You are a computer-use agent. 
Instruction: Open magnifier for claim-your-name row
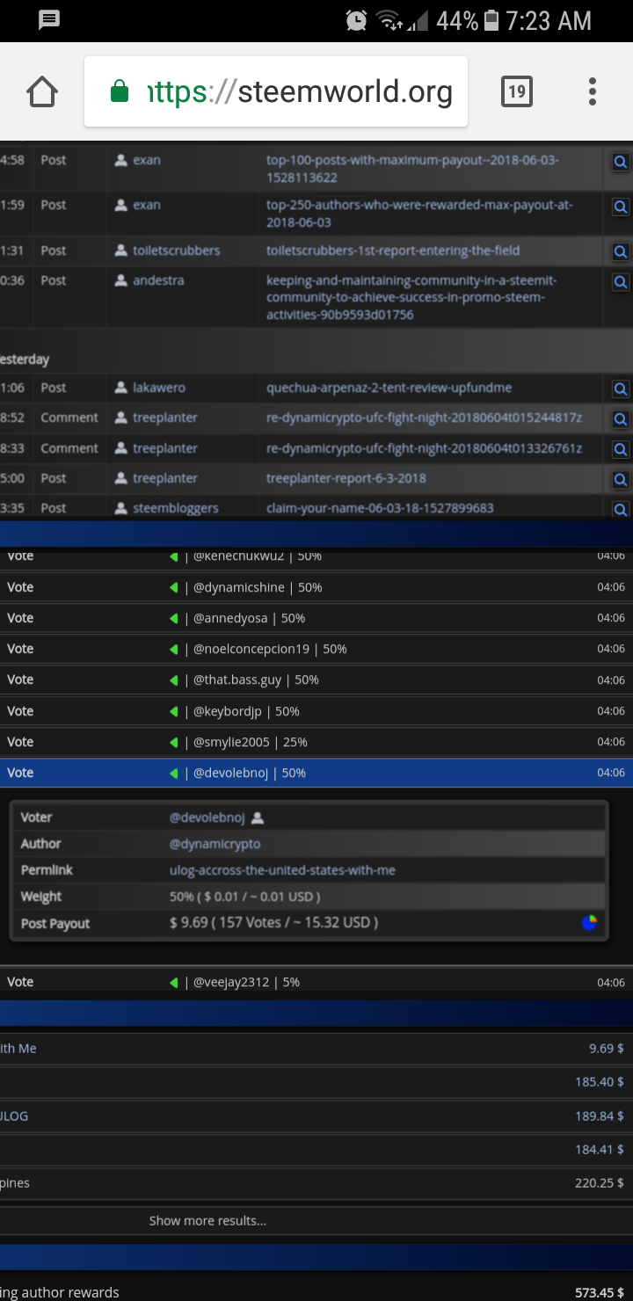(x=621, y=508)
